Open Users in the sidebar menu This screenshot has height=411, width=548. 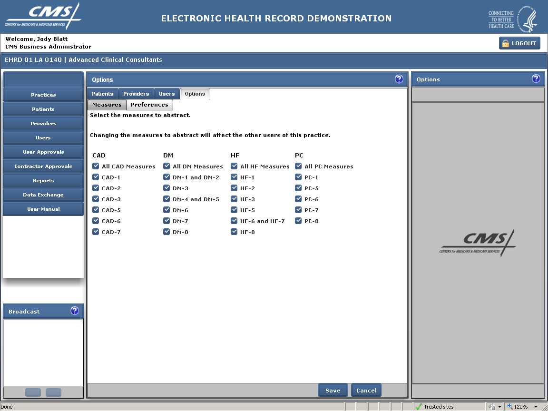(43, 137)
